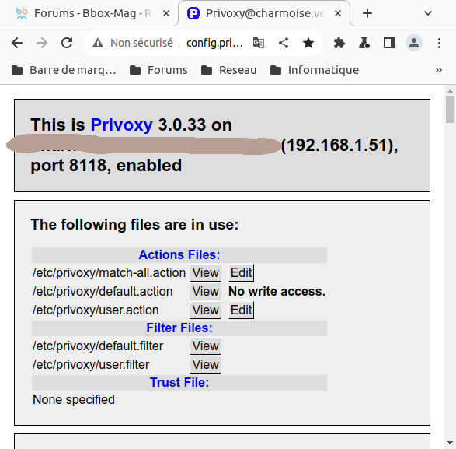The height and width of the screenshot is (449, 456).
Task: View the default.filter file
Action: [x=206, y=346]
